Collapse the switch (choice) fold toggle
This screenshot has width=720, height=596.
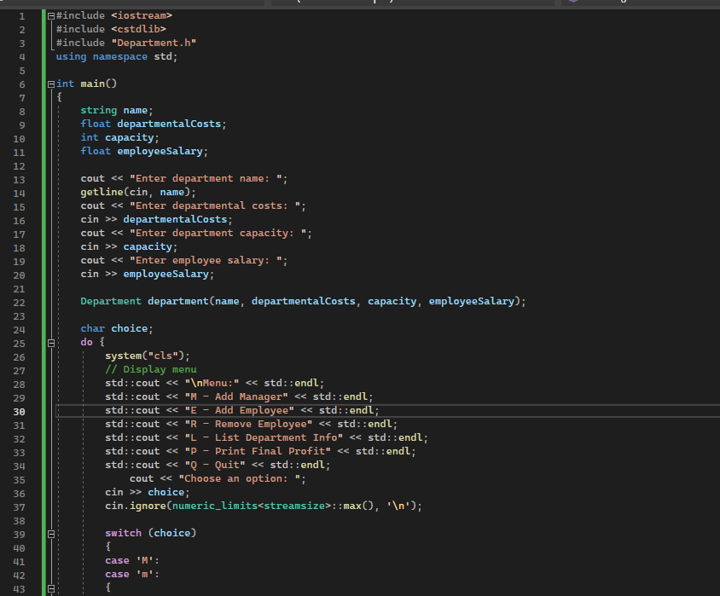pos(51,534)
